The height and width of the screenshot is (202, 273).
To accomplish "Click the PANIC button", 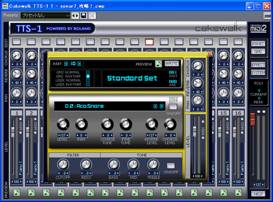I will tap(258, 44).
